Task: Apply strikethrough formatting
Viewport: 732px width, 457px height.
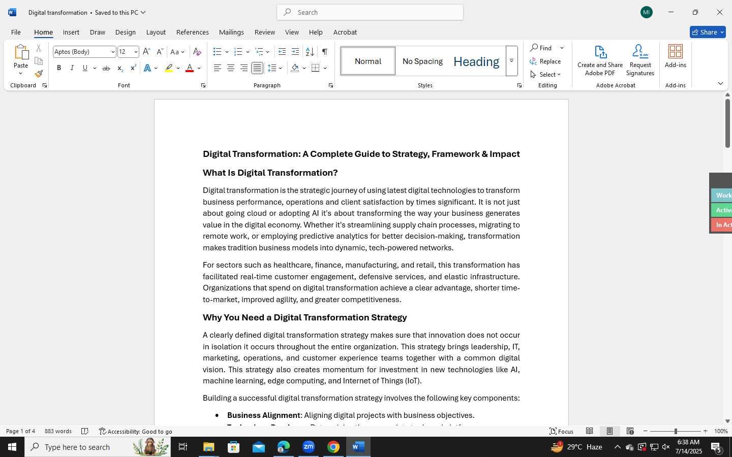Action: tap(106, 68)
